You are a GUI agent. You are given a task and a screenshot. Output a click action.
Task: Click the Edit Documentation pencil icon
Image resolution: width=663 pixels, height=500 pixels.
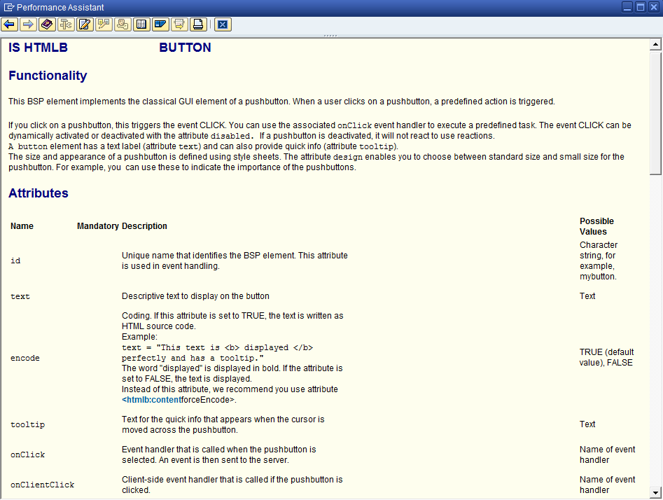click(x=85, y=25)
